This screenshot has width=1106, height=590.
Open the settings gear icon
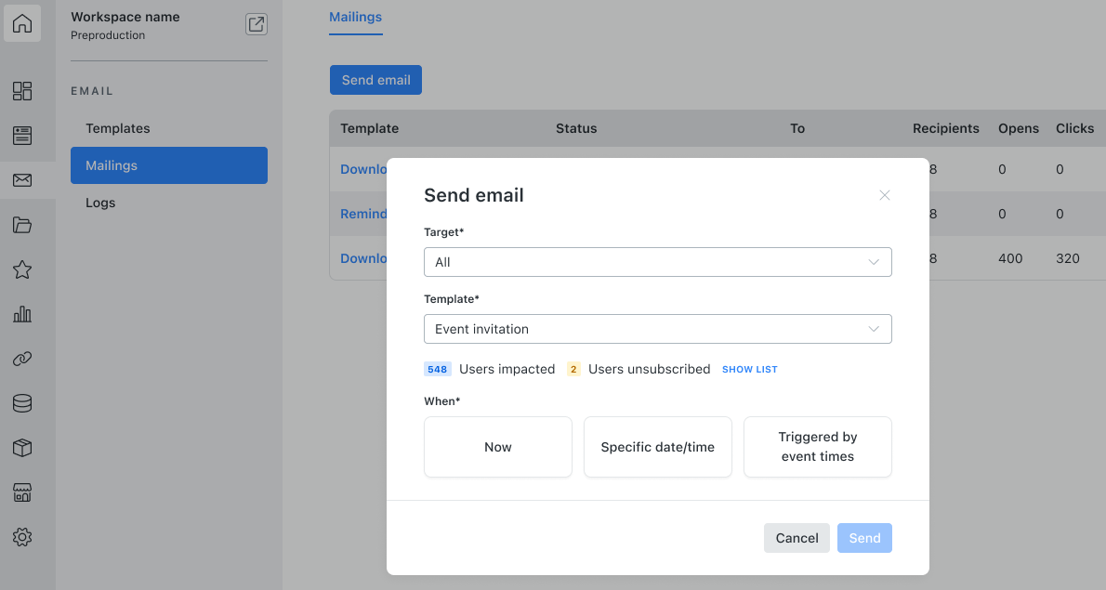(22, 537)
